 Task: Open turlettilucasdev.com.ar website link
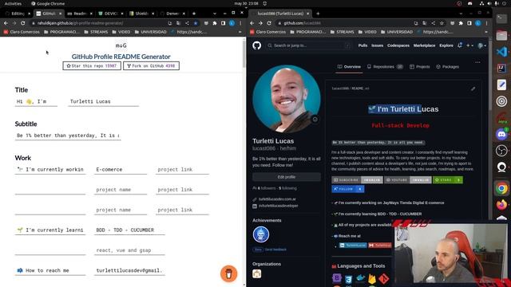[277, 199]
